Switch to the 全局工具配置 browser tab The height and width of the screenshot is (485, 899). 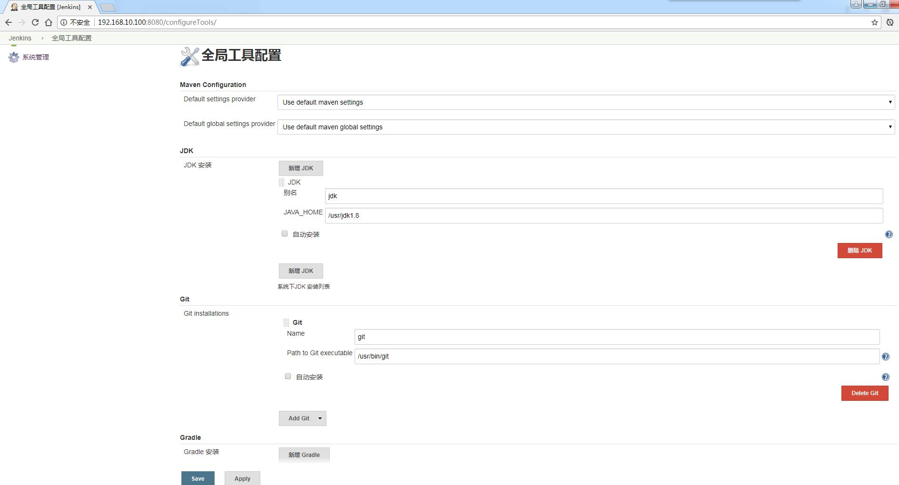(50, 7)
